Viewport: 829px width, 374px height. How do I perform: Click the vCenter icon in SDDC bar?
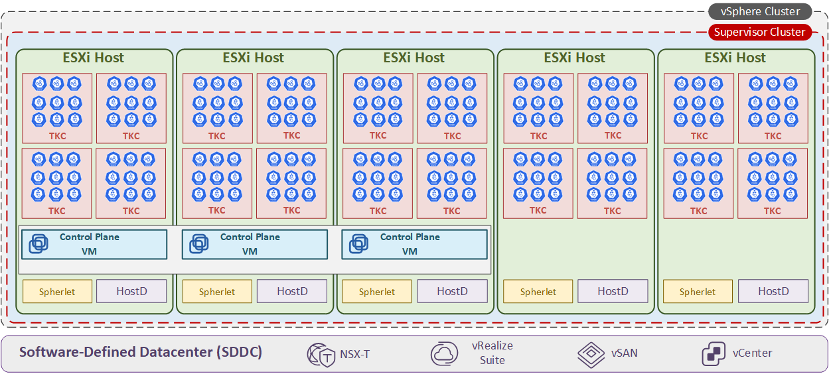click(714, 354)
